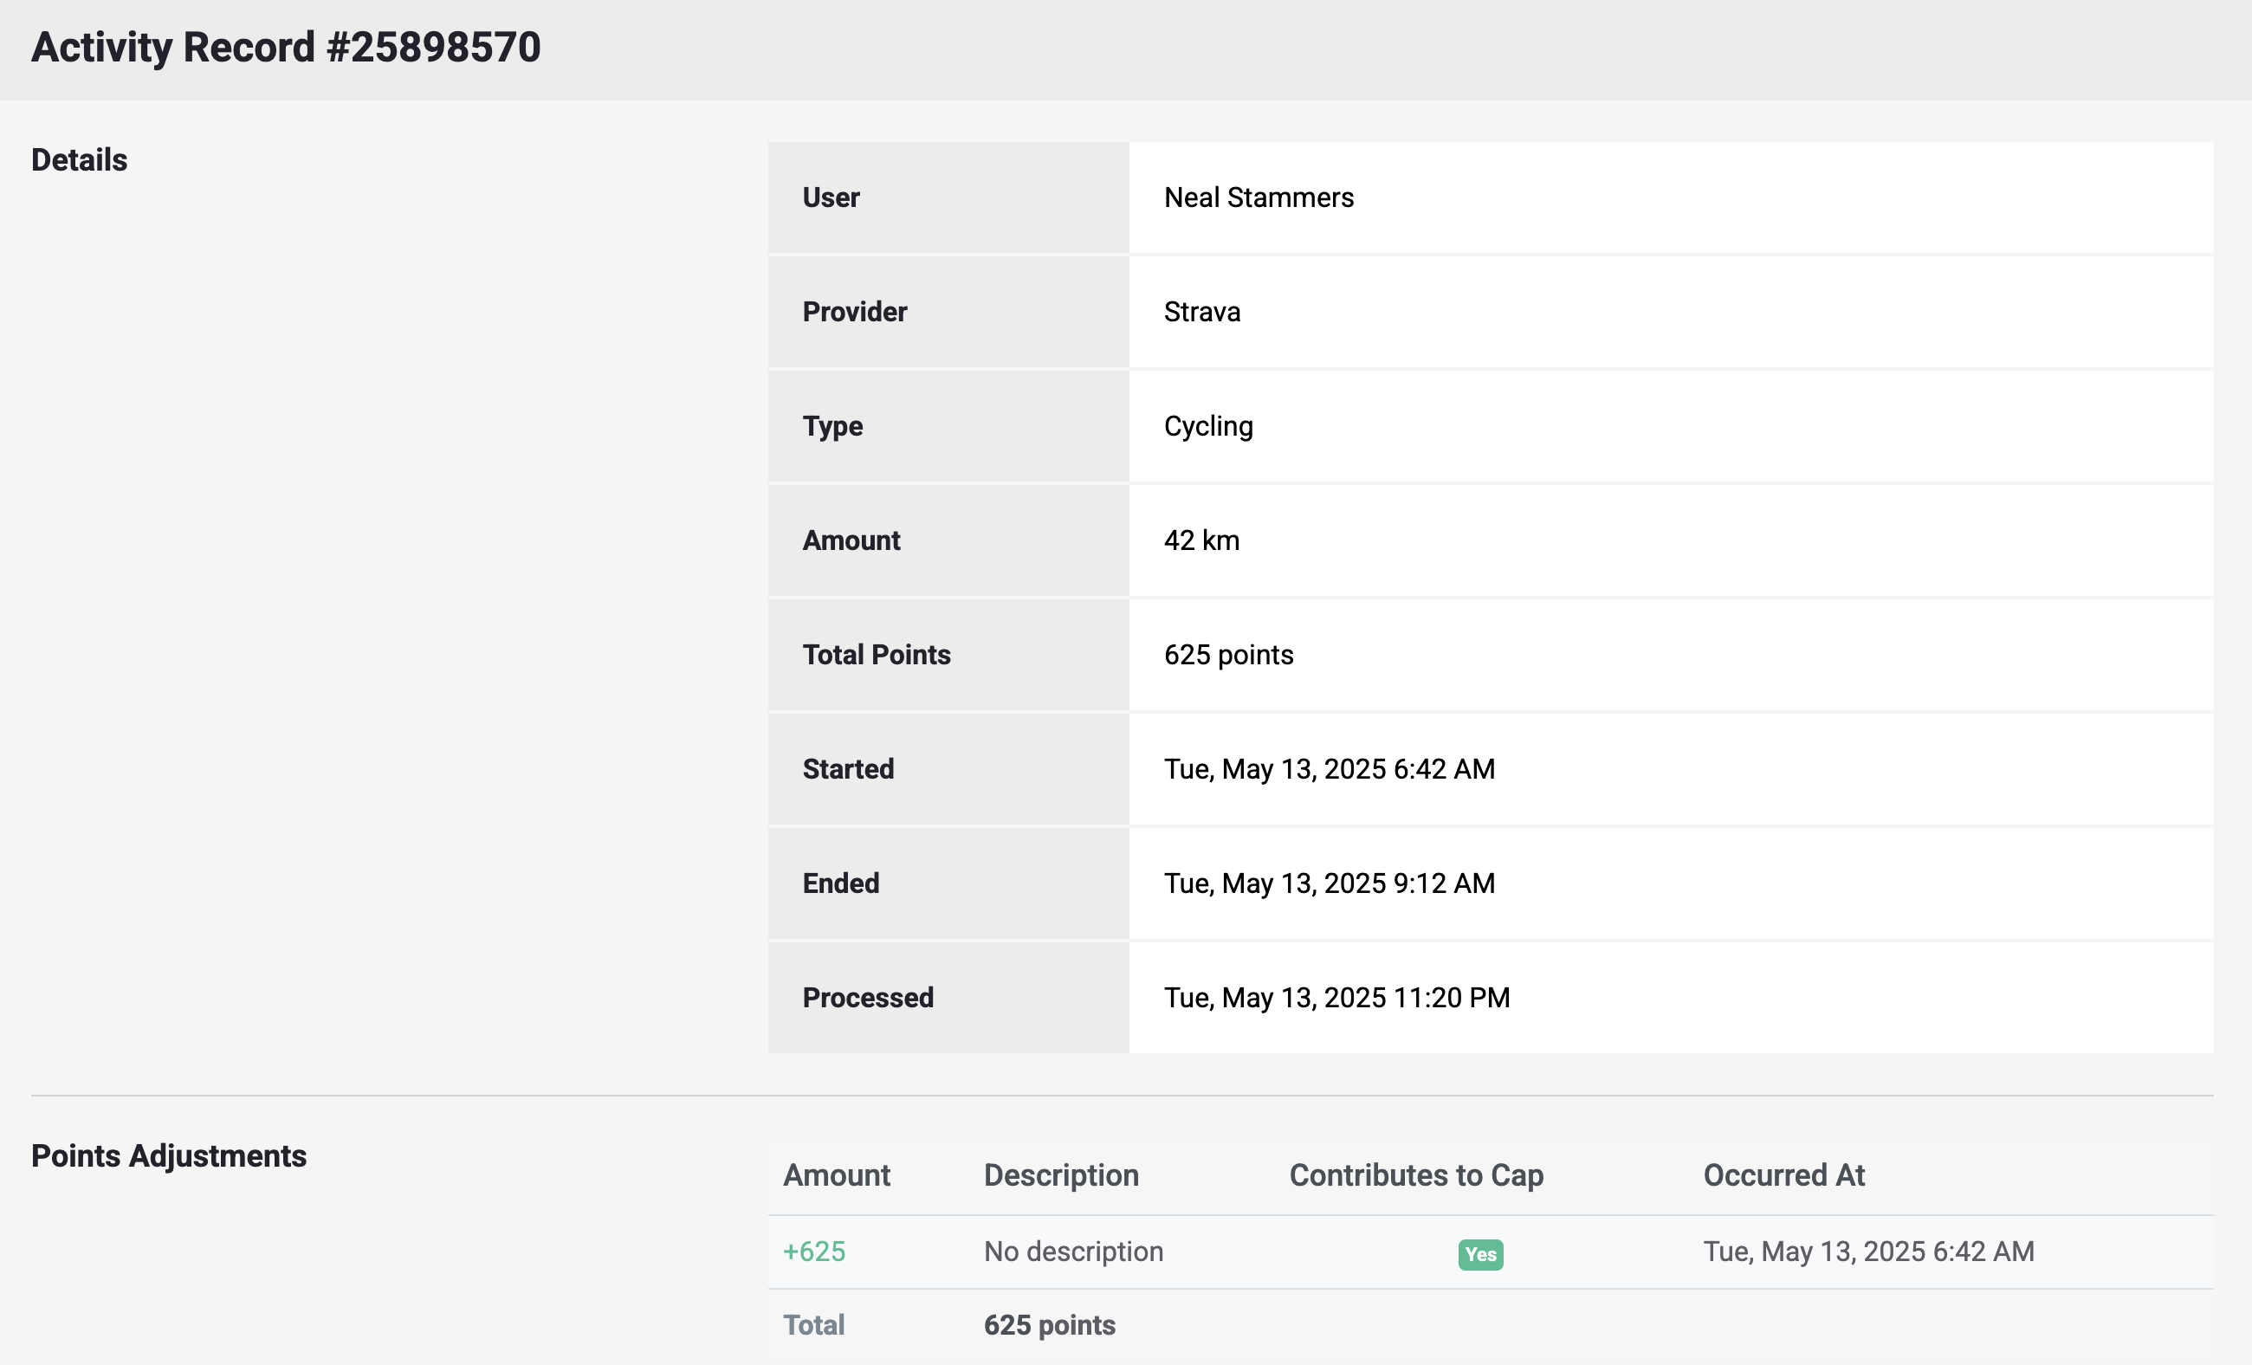Click the adjustment occurrence timestamp
This screenshot has width=2252, height=1365.
tap(1868, 1252)
